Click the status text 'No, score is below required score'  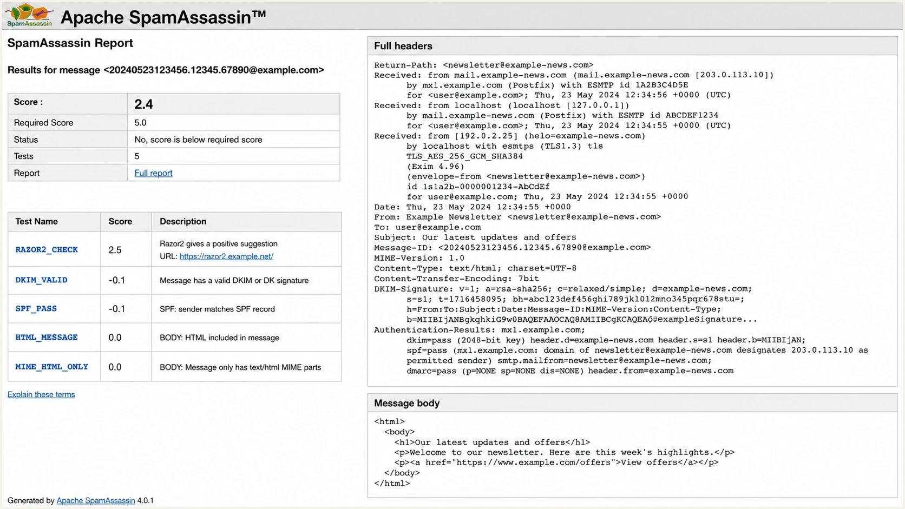pyautogui.click(x=198, y=140)
